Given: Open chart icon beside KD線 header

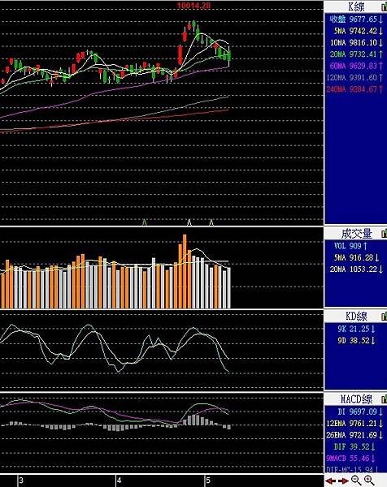Looking at the screenshot, I should tap(384, 317).
